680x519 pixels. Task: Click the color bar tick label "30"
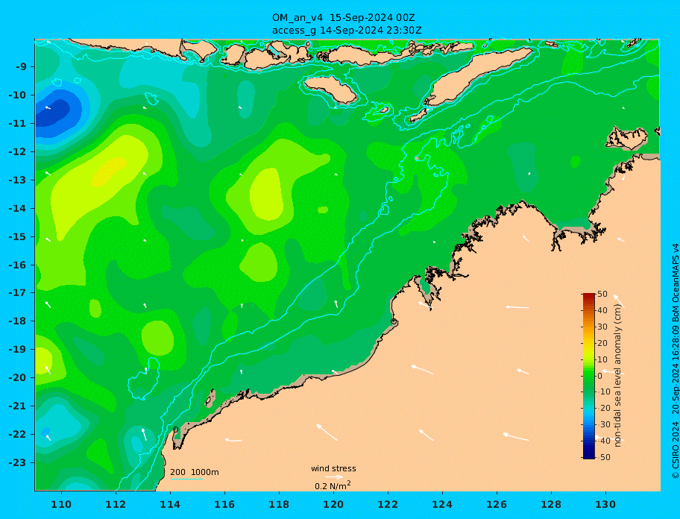pos(602,327)
